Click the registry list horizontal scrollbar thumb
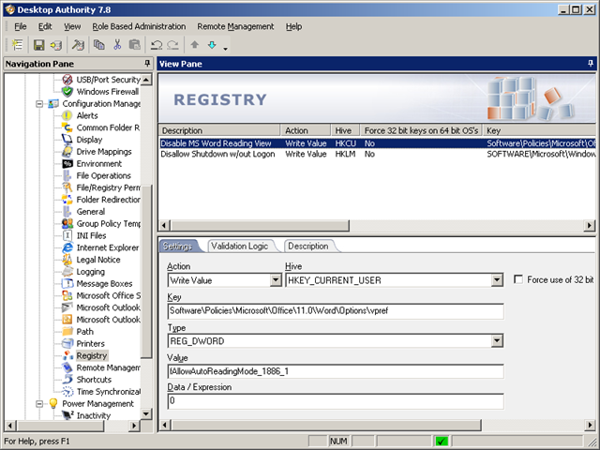The image size is (600, 450). 260,225
